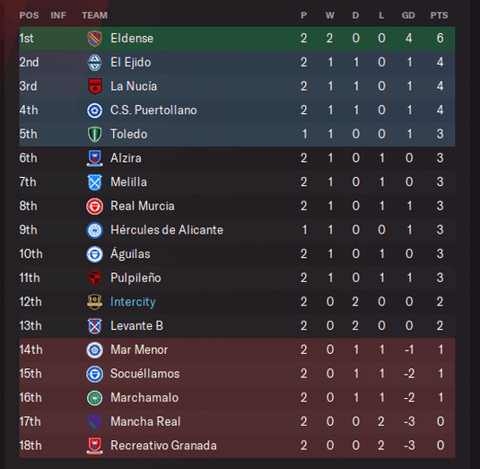This screenshot has height=469, width=480.
Task: Open the Levante B team name
Action: coord(137,326)
